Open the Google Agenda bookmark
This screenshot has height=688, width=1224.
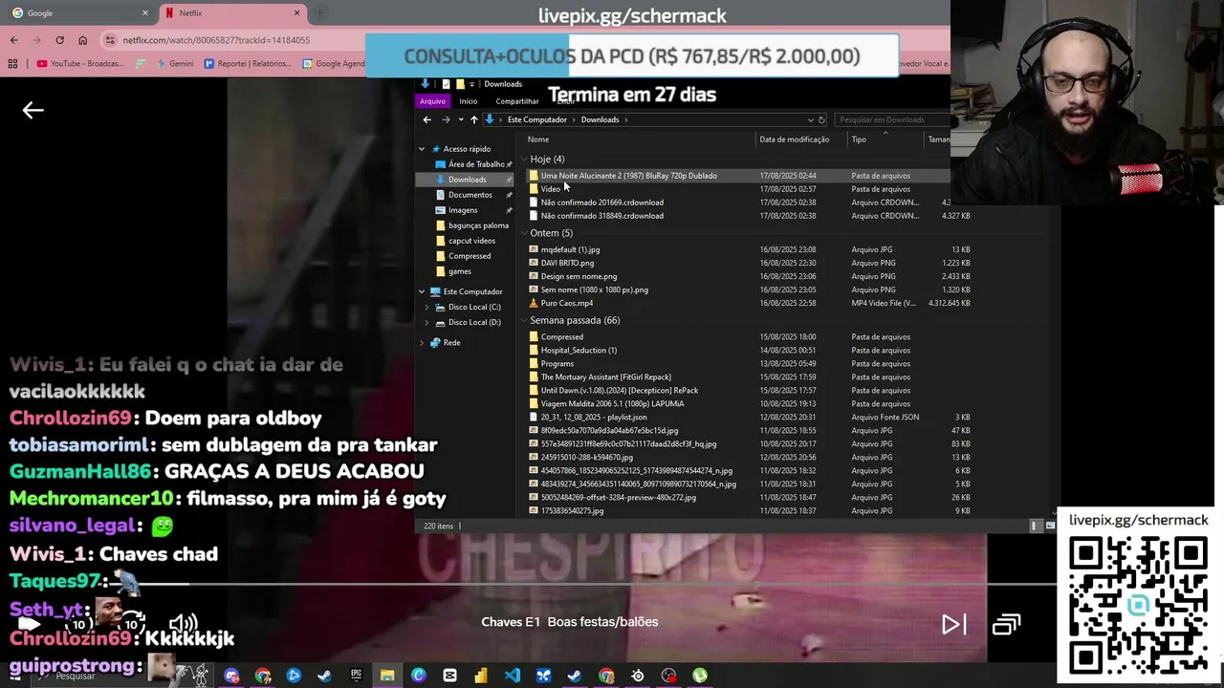point(334,64)
